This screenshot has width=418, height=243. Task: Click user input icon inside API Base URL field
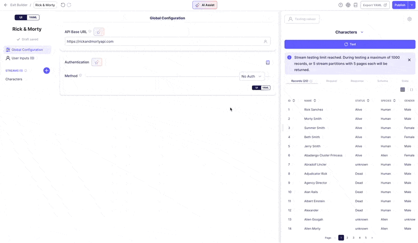tap(265, 42)
